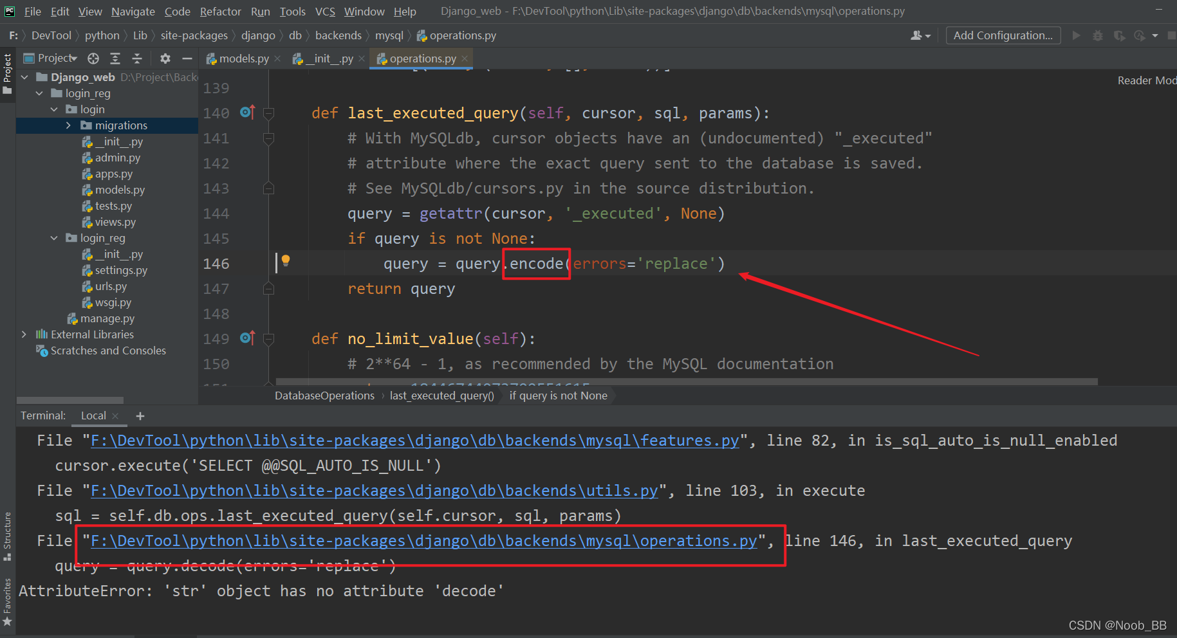Click the locate current file target icon

[93, 59]
